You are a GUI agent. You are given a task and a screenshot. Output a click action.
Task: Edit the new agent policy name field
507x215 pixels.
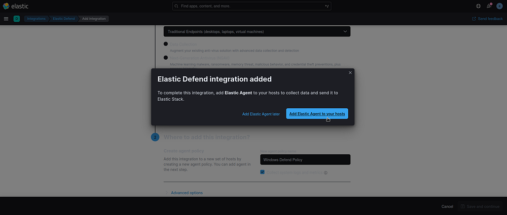click(x=305, y=159)
